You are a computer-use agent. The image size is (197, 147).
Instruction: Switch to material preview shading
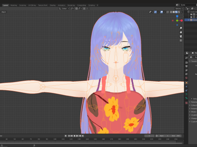click(176, 12)
